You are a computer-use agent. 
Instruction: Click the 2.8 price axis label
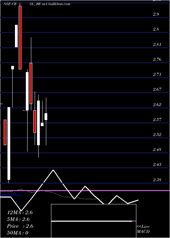[x=156, y=29]
